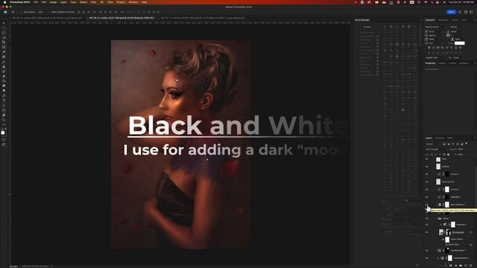
Task: Click the Share button
Action: click(451, 12)
